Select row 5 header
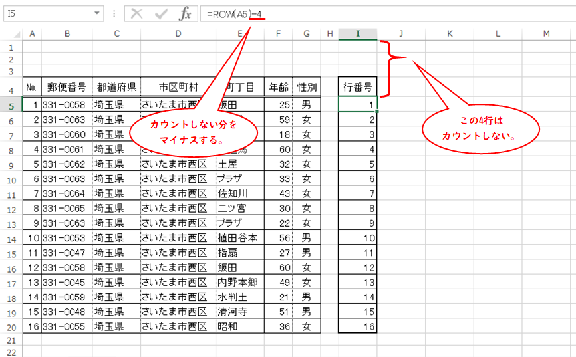This screenshot has width=576, height=357. [x=11, y=105]
